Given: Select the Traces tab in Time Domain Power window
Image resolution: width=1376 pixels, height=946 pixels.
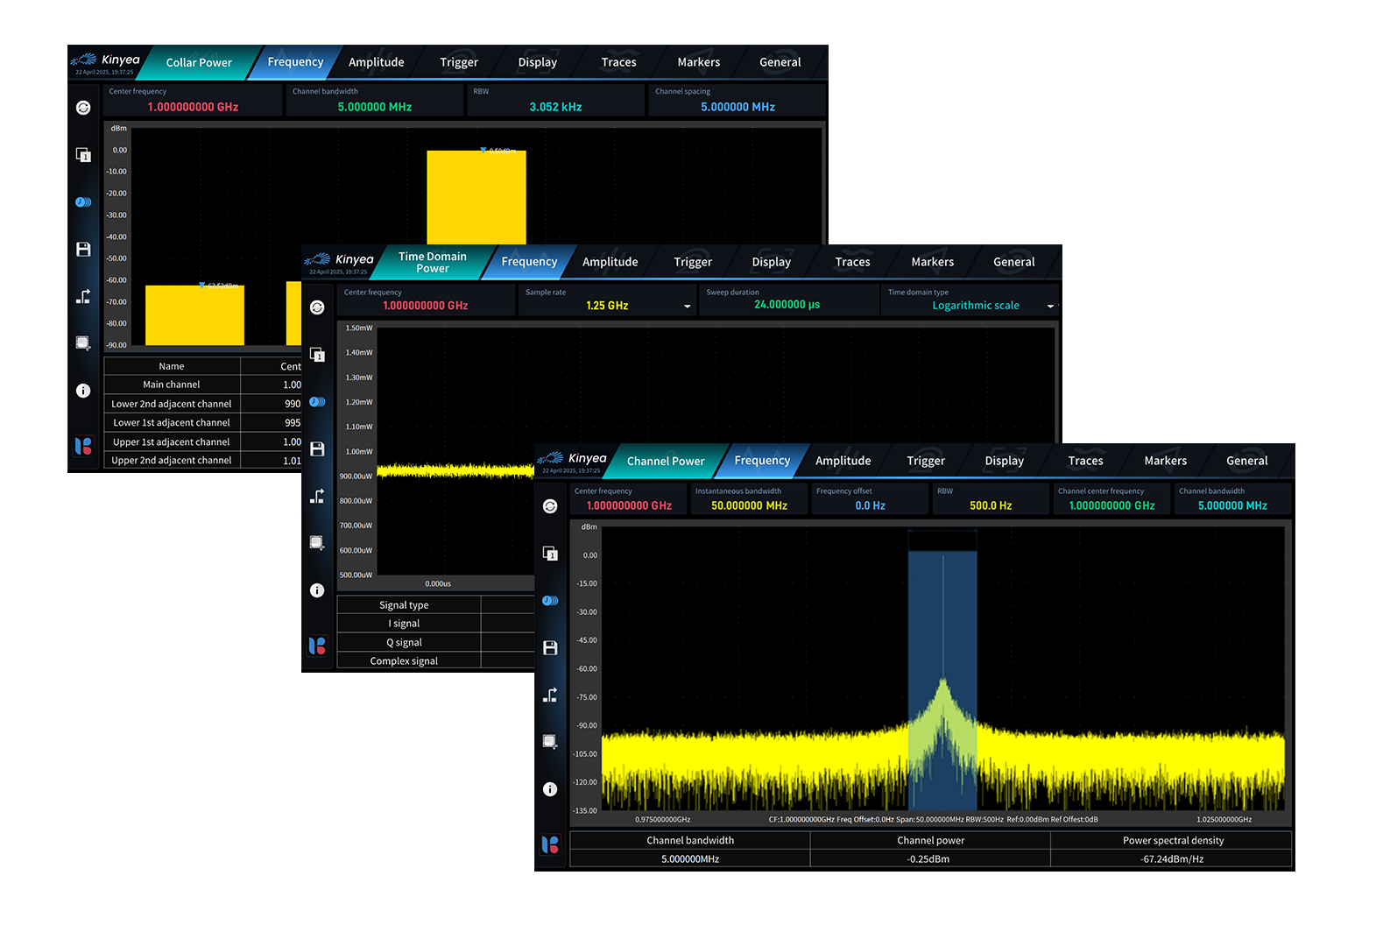Looking at the screenshot, I should coord(852,262).
